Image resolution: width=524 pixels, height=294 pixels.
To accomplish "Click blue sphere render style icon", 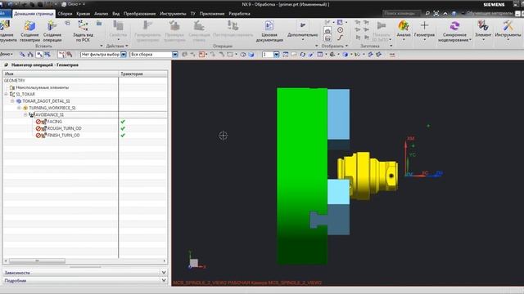I will click(x=346, y=55).
